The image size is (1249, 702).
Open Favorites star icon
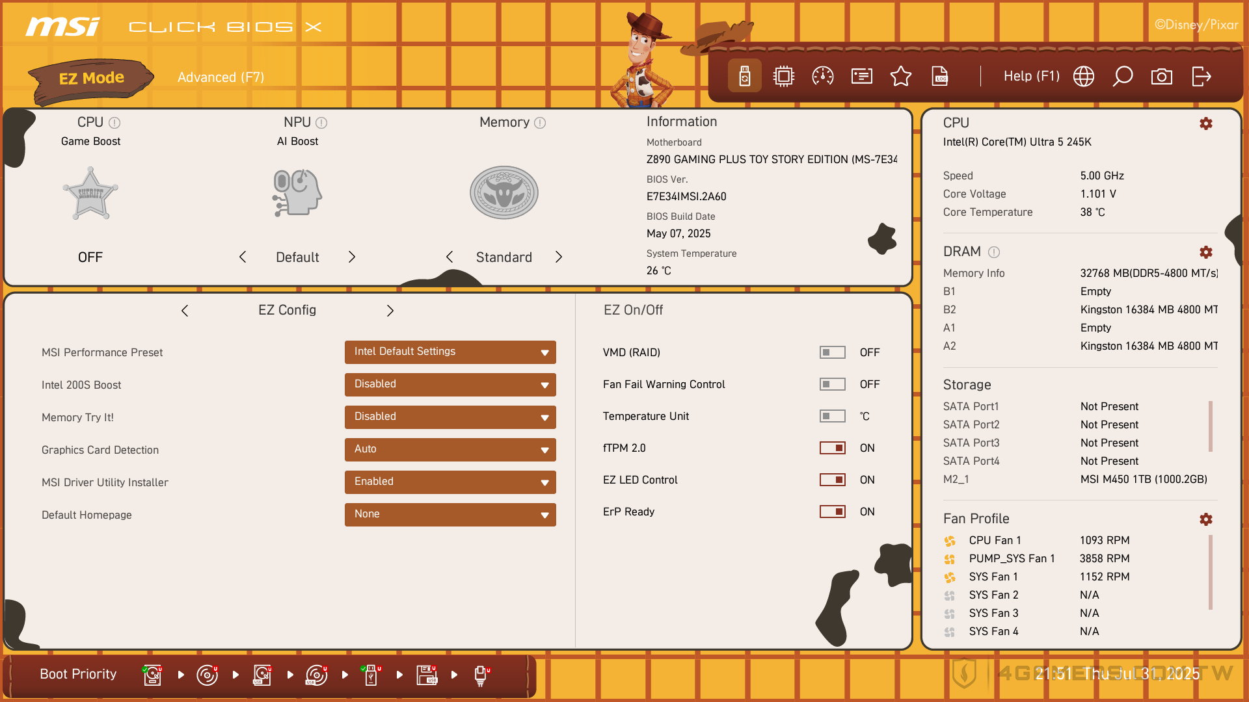pyautogui.click(x=901, y=76)
